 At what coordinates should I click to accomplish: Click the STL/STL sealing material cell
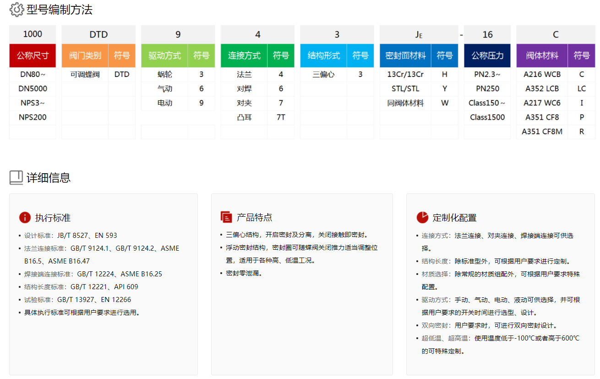[405, 89]
